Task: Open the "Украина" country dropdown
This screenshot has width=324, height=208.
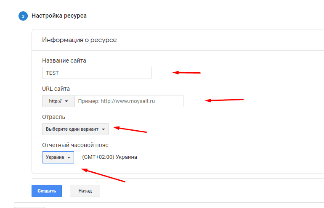Action: [58, 158]
